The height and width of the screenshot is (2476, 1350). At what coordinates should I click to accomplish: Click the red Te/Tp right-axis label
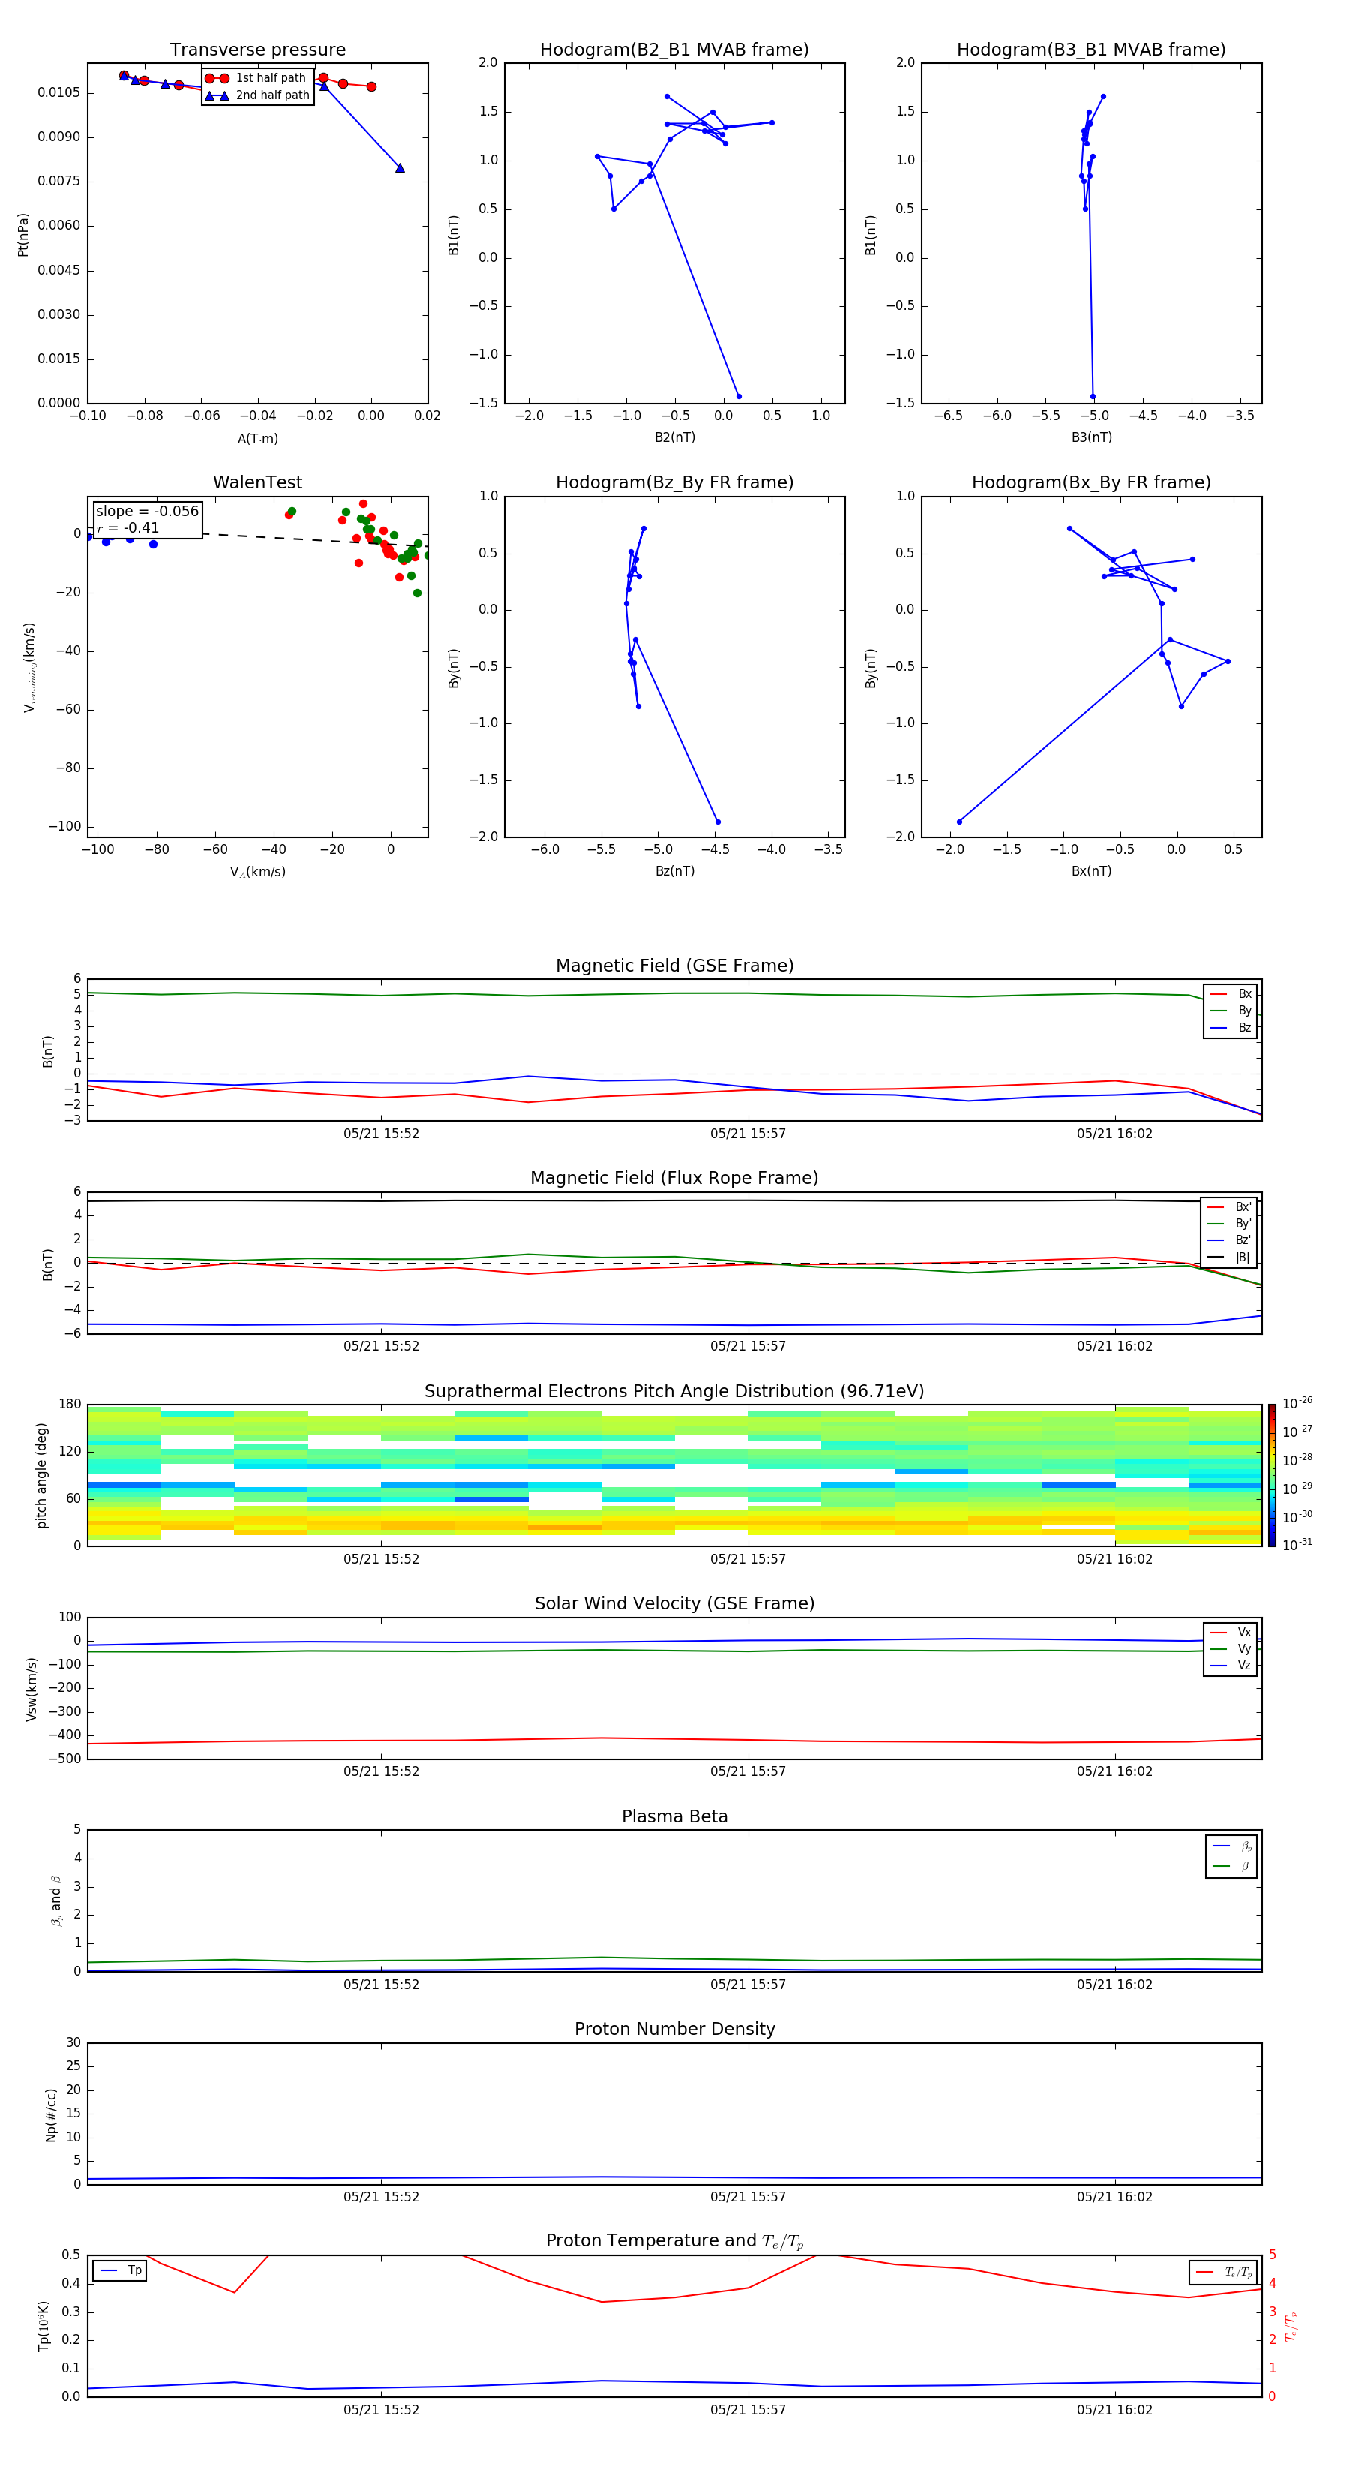(x=1291, y=2326)
